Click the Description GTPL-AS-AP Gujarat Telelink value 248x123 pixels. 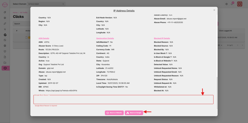[x=68, y=53]
